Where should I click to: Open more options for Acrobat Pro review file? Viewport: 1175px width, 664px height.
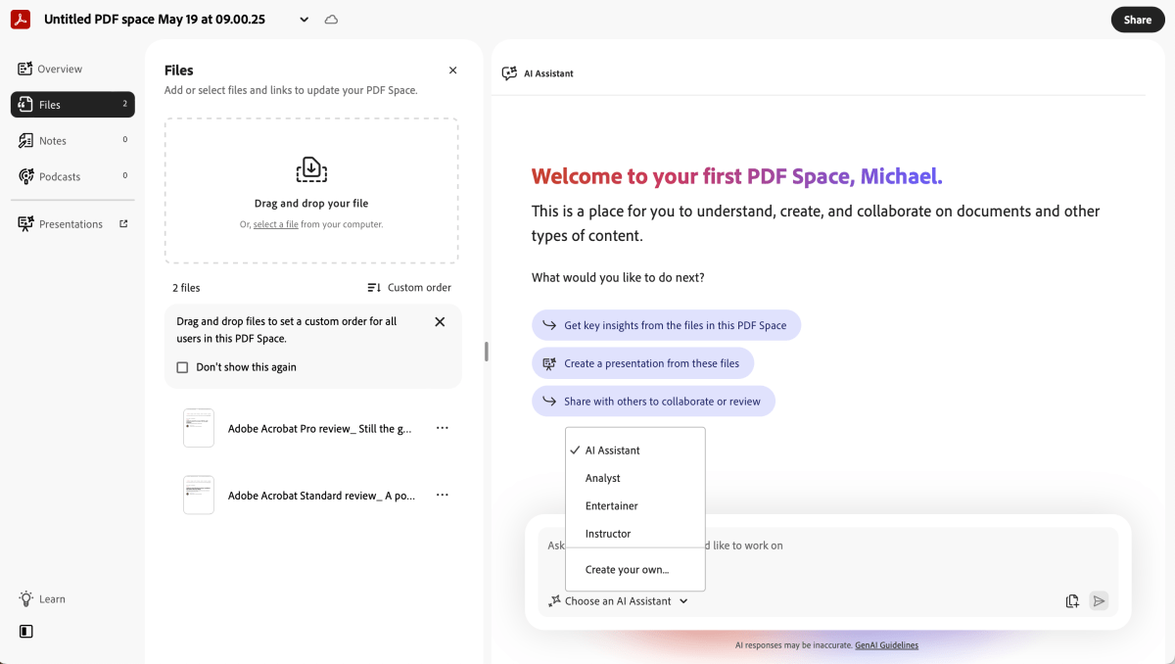(x=443, y=428)
